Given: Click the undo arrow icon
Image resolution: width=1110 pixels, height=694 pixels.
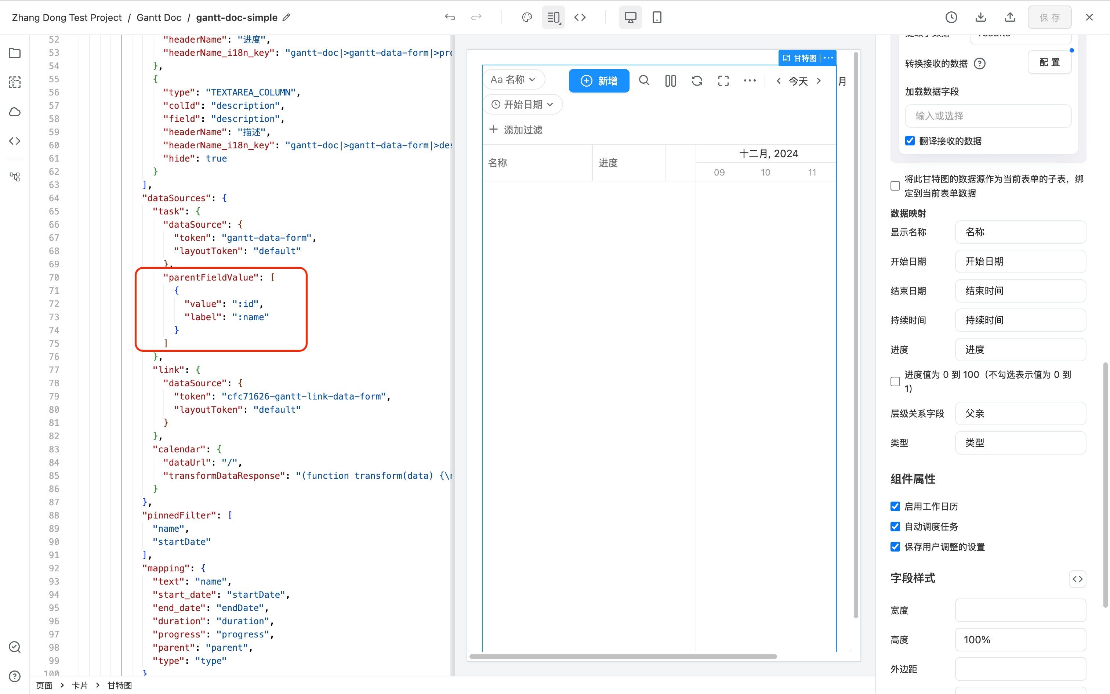Looking at the screenshot, I should [450, 18].
